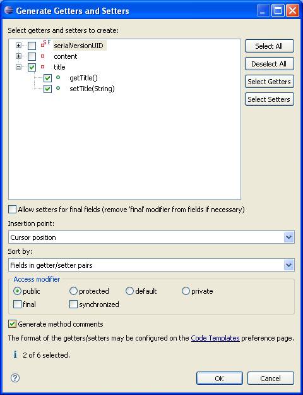Click the title private field icon
This screenshot has width=303, height=395.
coord(43,67)
